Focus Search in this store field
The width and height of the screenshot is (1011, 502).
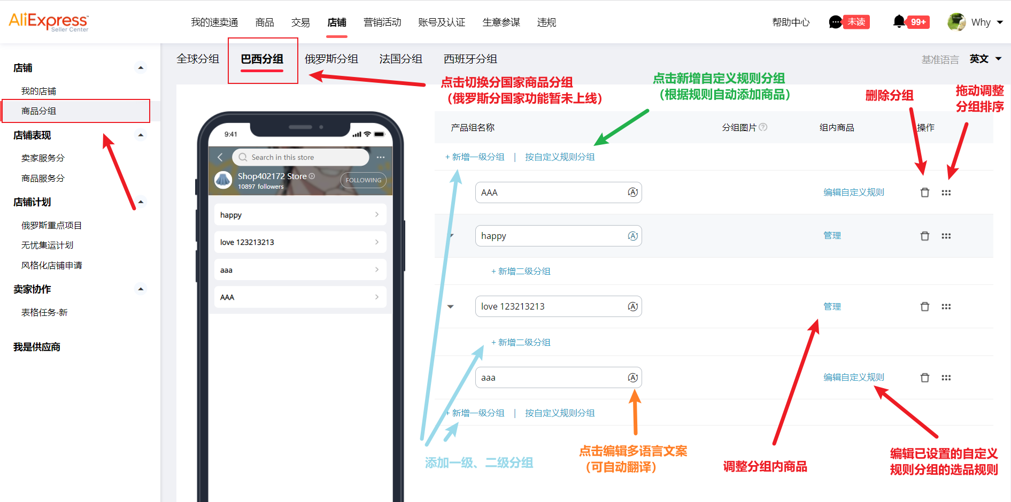coord(300,157)
